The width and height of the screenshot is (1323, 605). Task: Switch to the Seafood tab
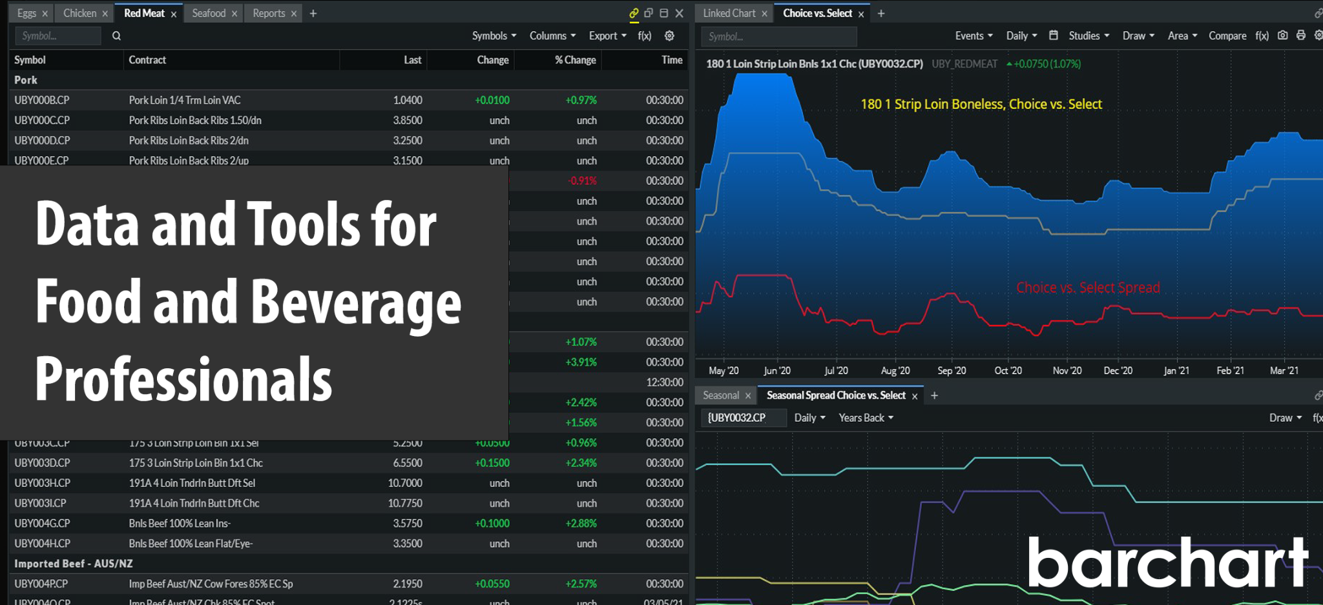pyautogui.click(x=209, y=13)
